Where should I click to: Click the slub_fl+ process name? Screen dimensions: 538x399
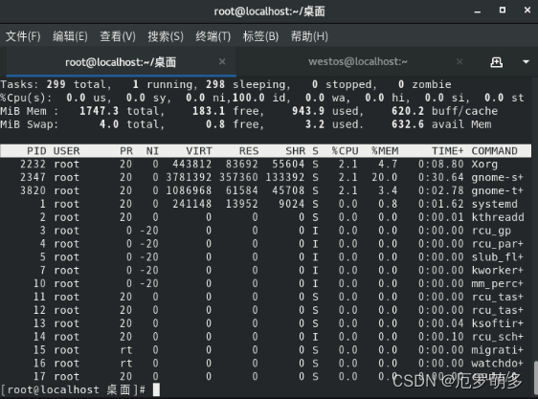tap(497, 257)
